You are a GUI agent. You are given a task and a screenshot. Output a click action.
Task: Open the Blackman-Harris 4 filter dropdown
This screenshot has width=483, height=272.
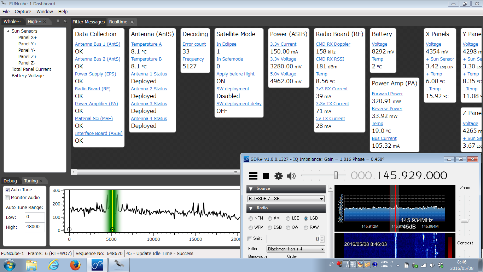point(296,249)
